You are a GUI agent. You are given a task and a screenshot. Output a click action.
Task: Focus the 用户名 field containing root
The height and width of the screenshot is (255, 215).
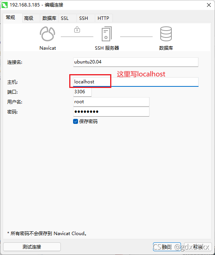point(111,102)
